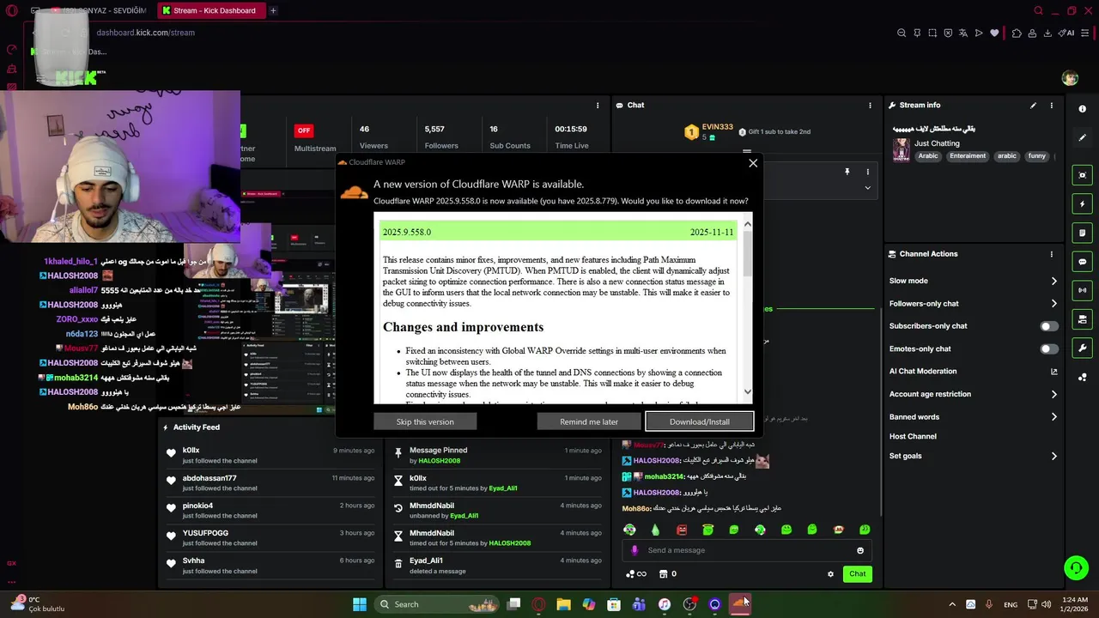Open the browser account profile icon
This screenshot has height=618, width=1099.
1032,33
